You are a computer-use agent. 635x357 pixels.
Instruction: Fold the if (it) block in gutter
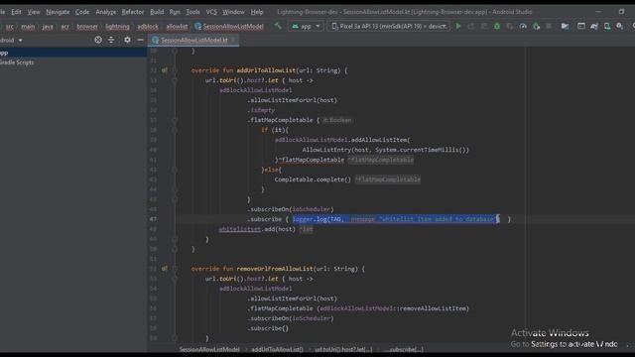coord(175,130)
